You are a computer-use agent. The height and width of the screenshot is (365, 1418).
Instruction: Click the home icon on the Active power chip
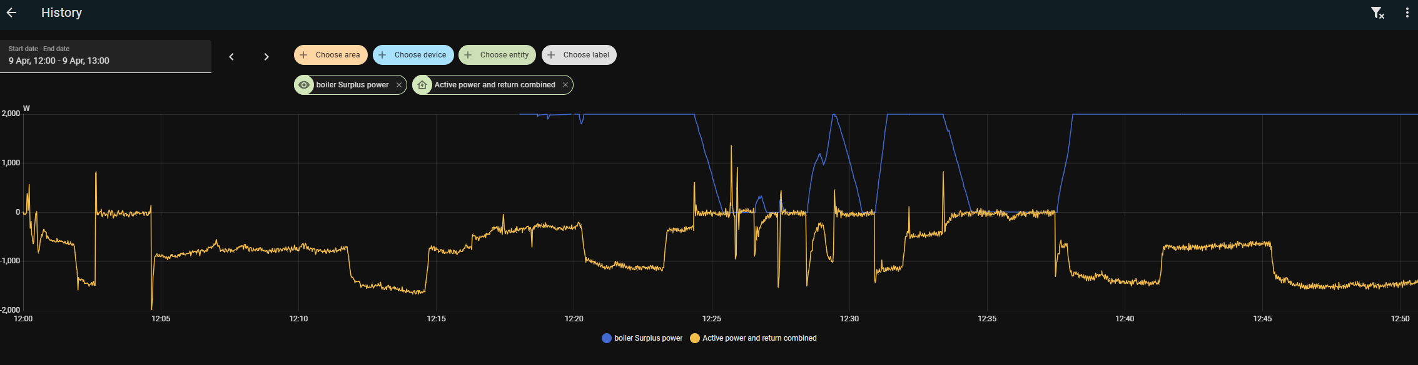tap(422, 85)
